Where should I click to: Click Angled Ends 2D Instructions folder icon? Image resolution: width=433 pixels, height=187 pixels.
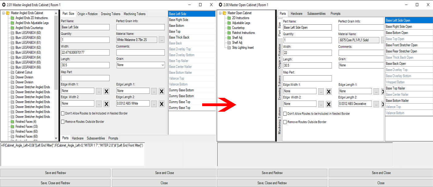pyautogui.click(x=13, y=18)
